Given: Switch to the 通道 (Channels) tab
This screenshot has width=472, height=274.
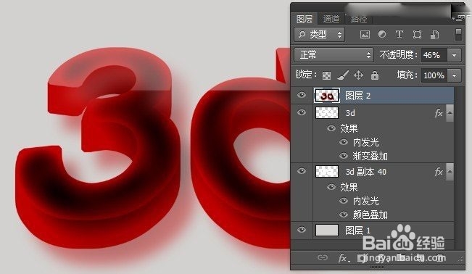Looking at the screenshot, I should tap(331, 19).
